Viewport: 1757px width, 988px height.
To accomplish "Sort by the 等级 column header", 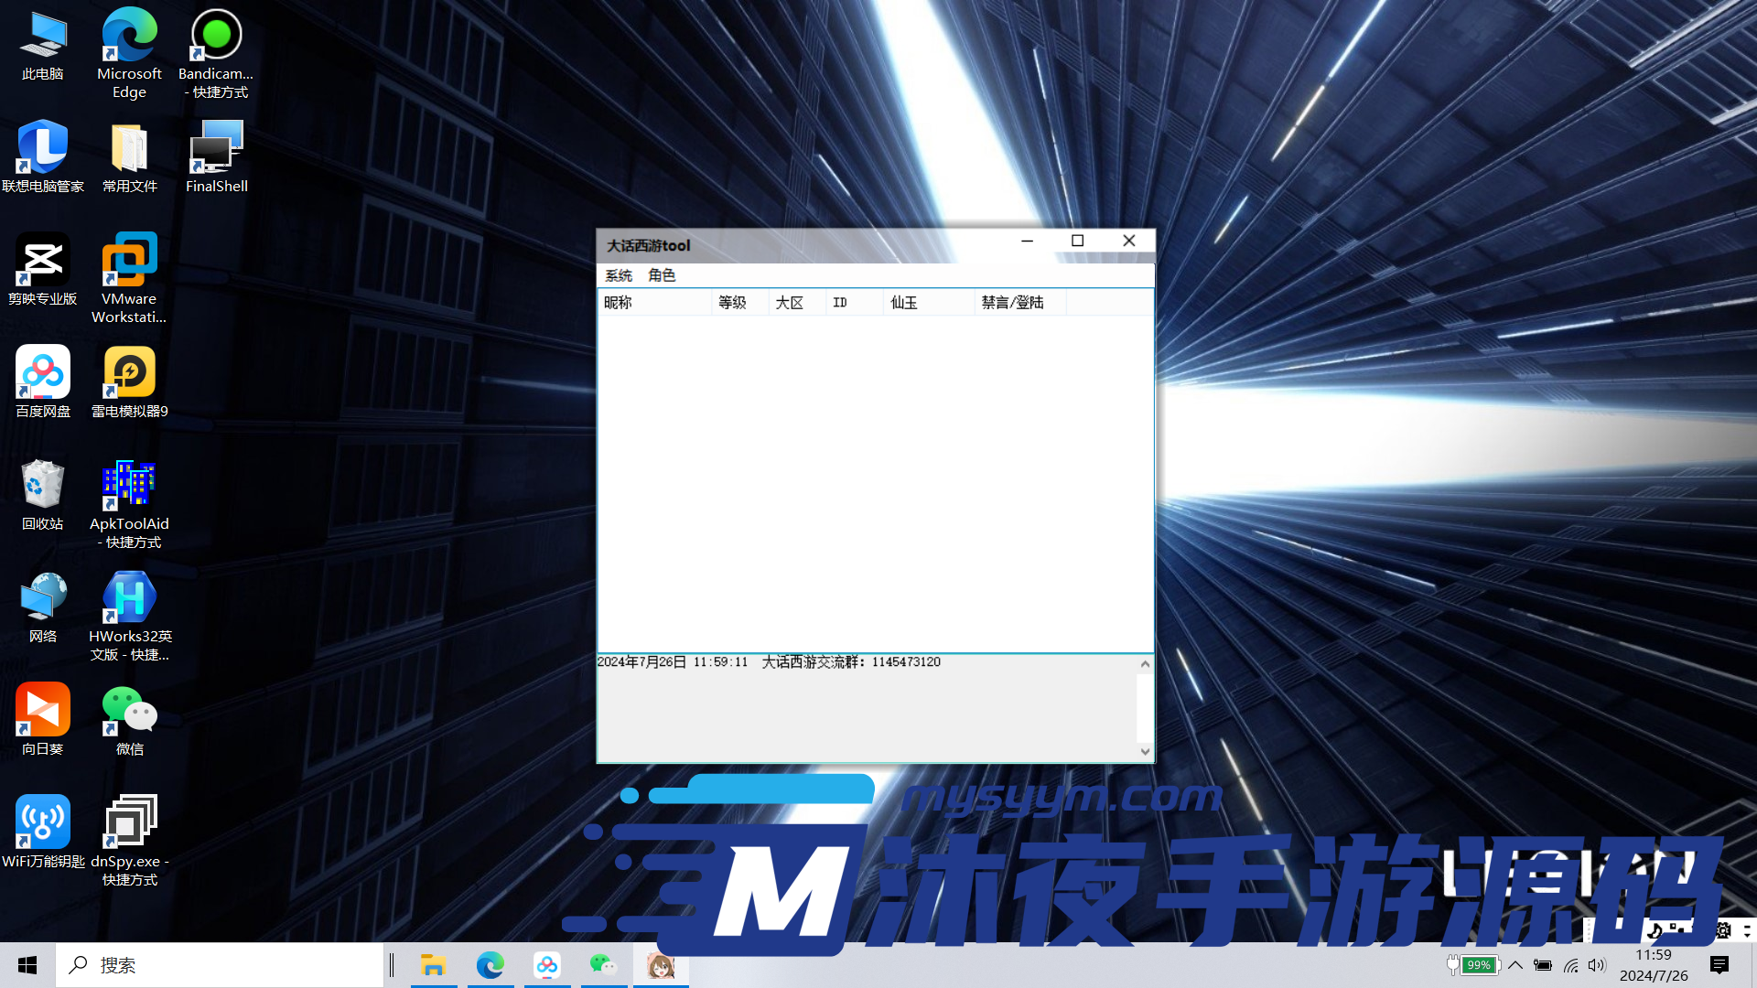I will (x=732, y=303).
